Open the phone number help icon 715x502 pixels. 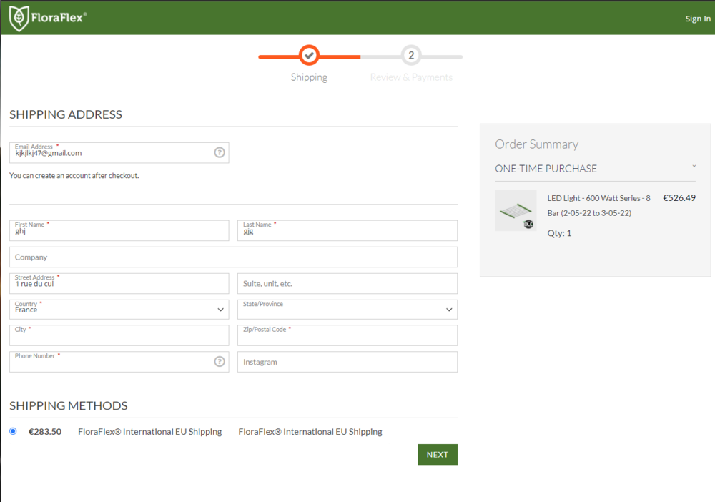click(220, 361)
